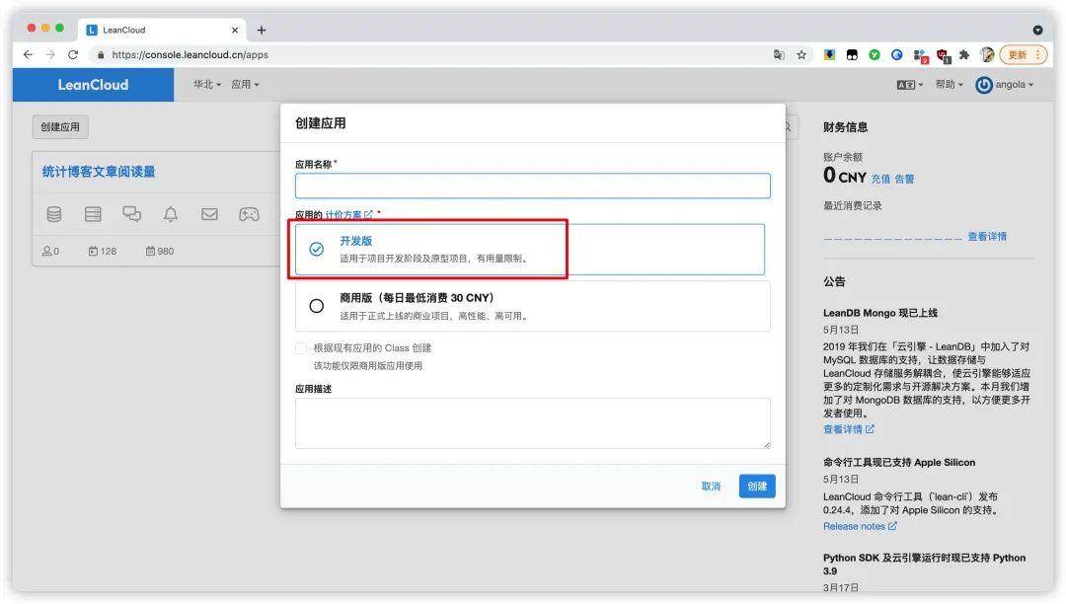Toggle the 根据现有应用的 Class 创建 checkbox

(301, 347)
